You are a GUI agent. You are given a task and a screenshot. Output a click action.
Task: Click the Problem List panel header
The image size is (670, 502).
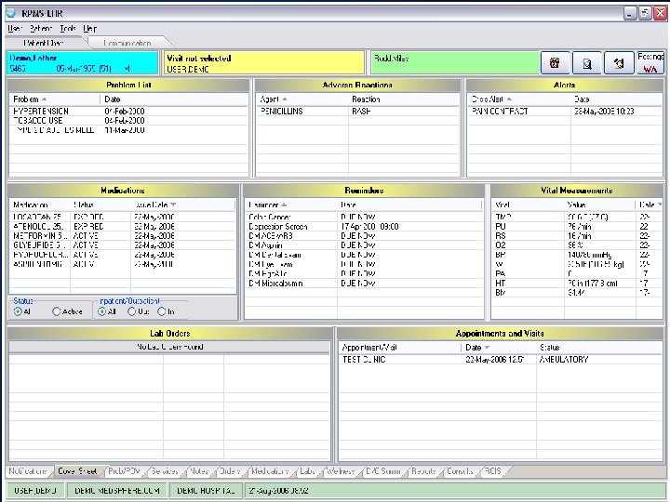(x=128, y=85)
